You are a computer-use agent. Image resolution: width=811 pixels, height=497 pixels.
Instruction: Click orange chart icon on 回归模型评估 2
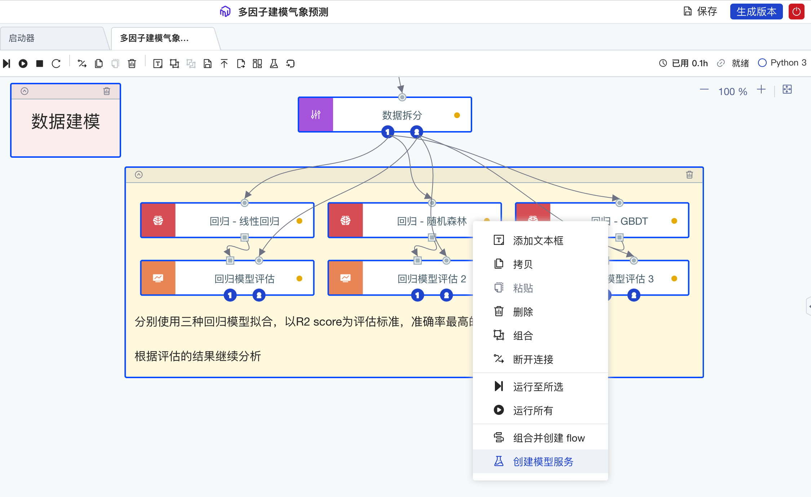(x=345, y=278)
